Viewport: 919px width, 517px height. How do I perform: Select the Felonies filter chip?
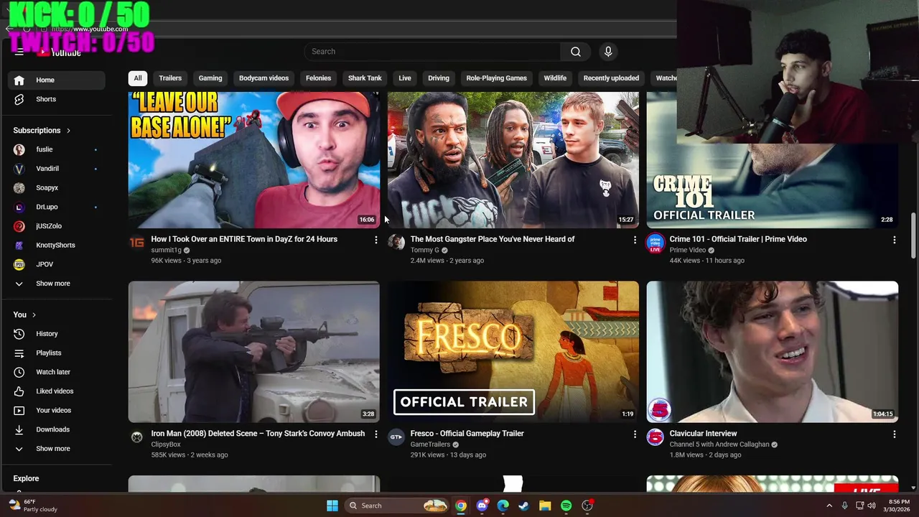pyautogui.click(x=318, y=78)
